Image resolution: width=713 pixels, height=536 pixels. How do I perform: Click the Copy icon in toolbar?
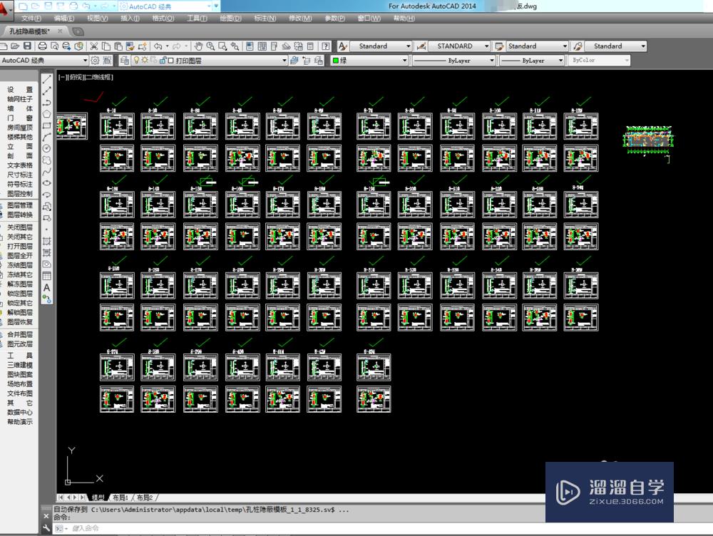106,46
